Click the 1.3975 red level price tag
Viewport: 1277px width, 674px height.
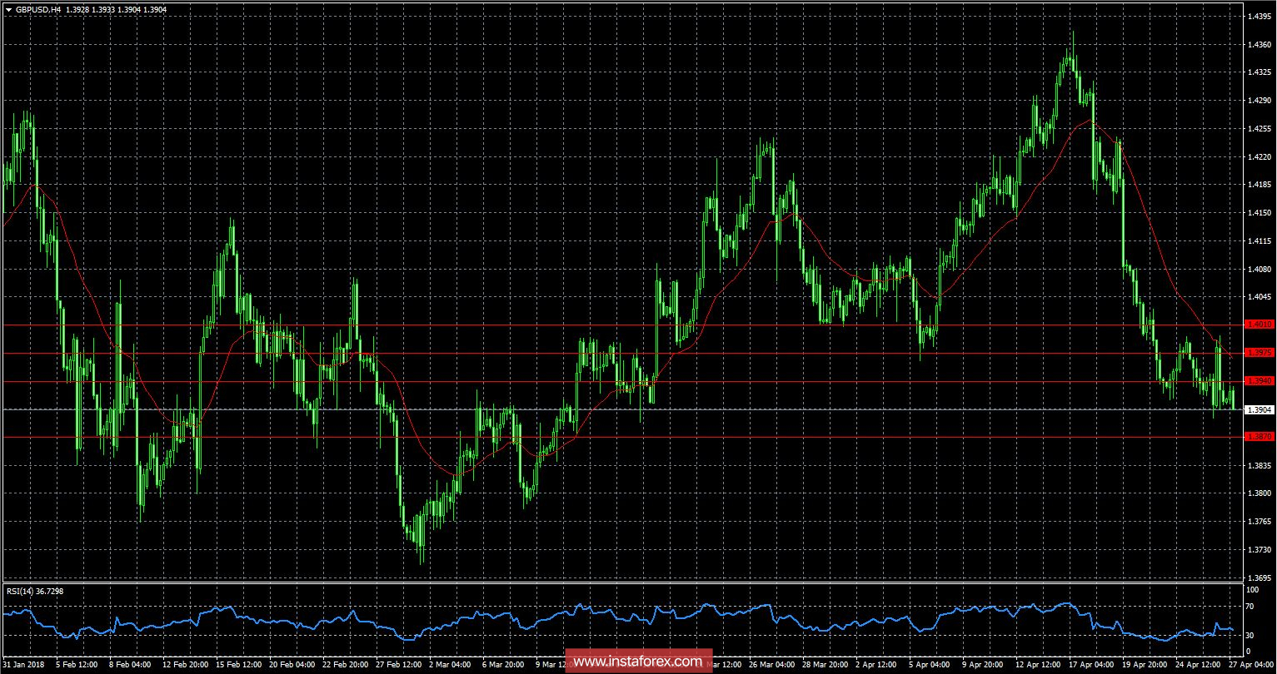[1259, 353]
